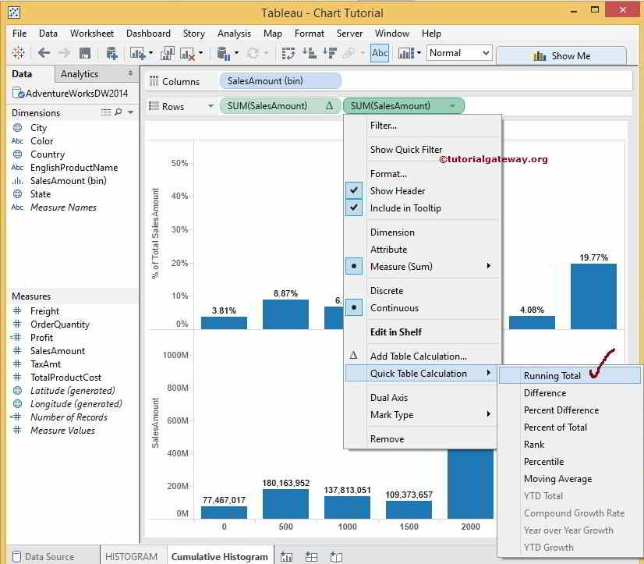The height and width of the screenshot is (564, 644).
Task: Open the Analysis menu in the menu bar
Action: pos(235,34)
